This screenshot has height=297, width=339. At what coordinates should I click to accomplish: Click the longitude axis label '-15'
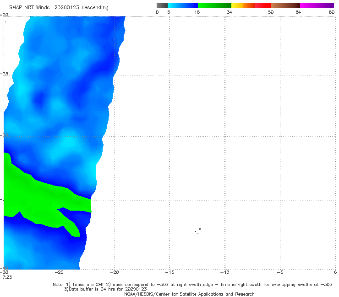[x=169, y=272]
